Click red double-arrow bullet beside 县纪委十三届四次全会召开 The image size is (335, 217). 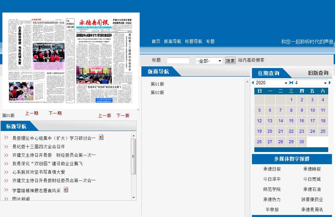[x=6, y=147]
